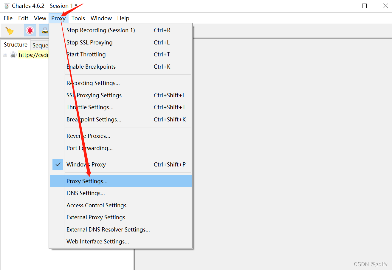This screenshot has height=270, width=392.
Task: Switch to the Sequence tab
Action: point(40,45)
